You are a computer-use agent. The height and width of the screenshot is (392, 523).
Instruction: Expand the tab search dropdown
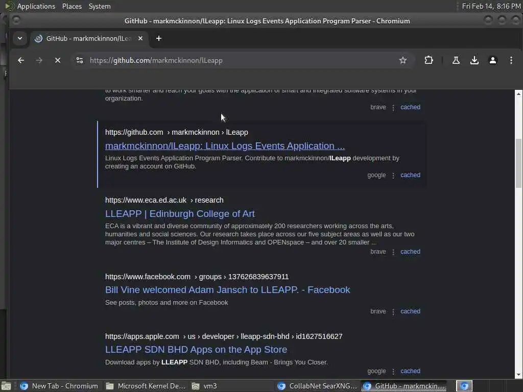pyautogui.click(x=20, y=38)
